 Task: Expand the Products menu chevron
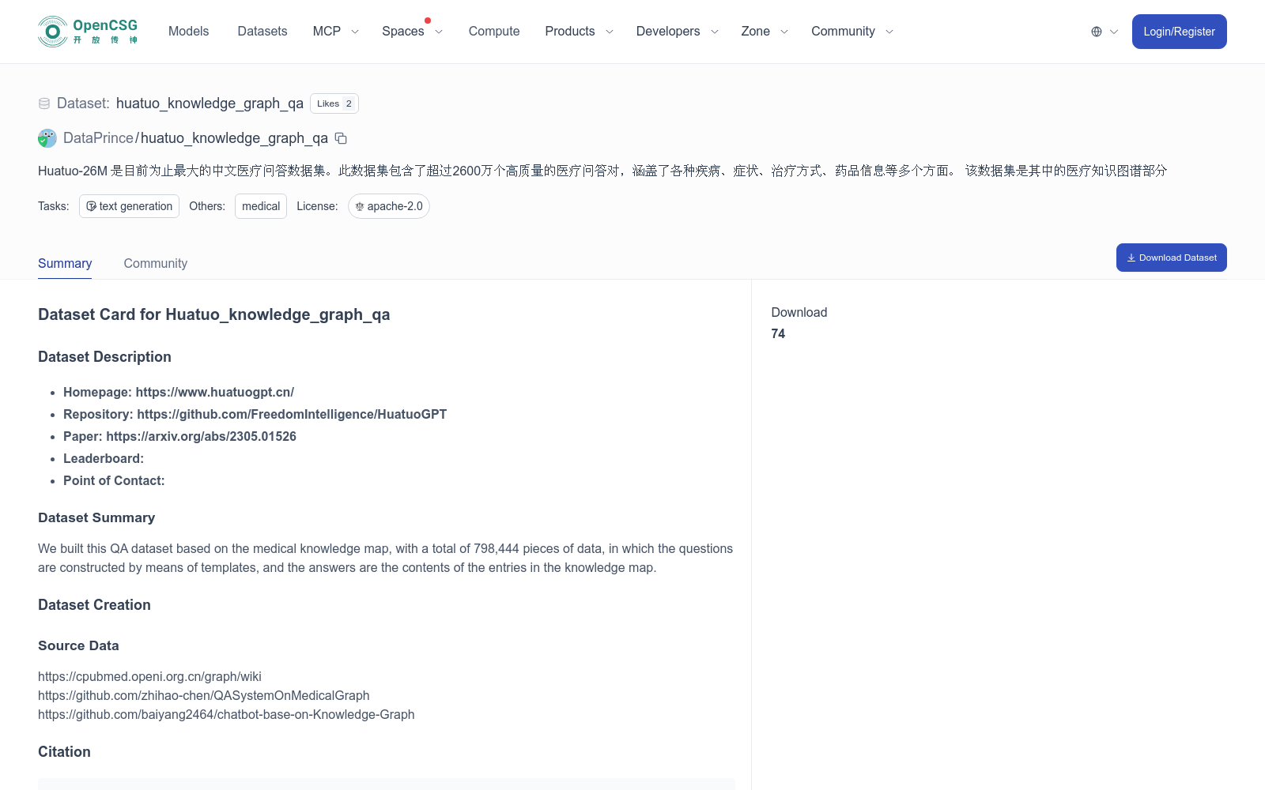coord(610,32)
